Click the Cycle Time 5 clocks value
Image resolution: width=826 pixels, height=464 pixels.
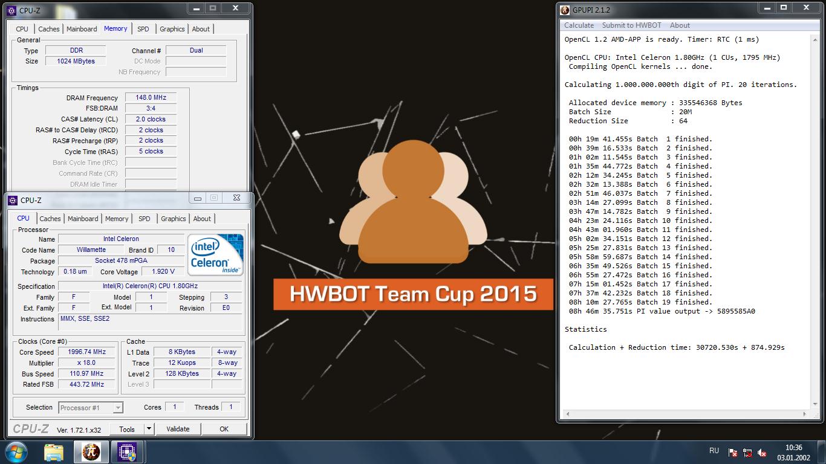tap(151, 152)
